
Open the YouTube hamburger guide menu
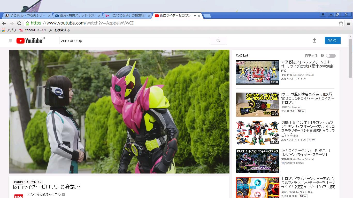10,41
